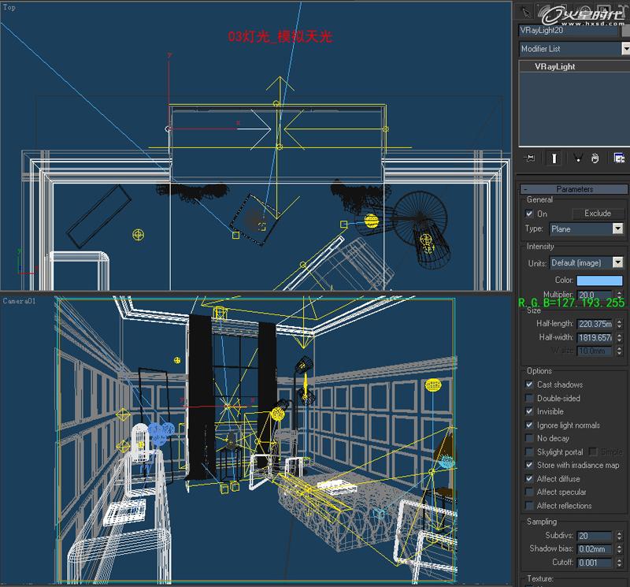Click the Half-width value field
630x587 pixels.
point(595,337)
